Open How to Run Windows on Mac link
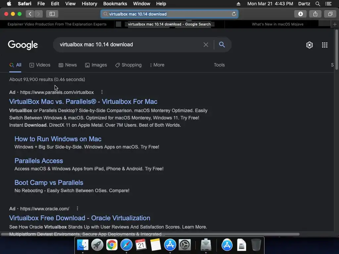 tap(58, 139)
